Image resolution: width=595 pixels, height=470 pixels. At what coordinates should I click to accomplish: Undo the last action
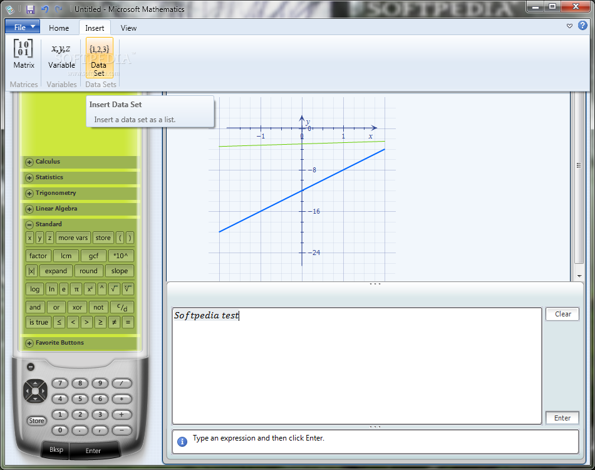[45, 9]
